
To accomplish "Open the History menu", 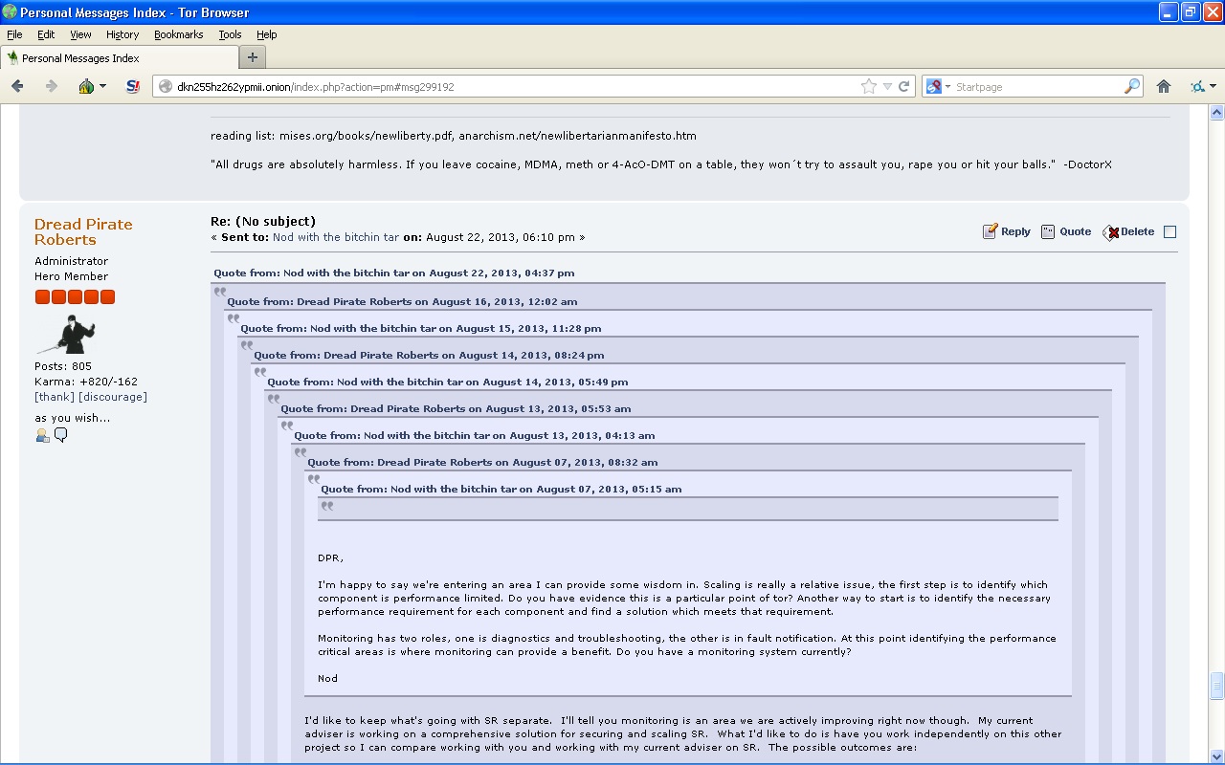I will coord(122,34).
